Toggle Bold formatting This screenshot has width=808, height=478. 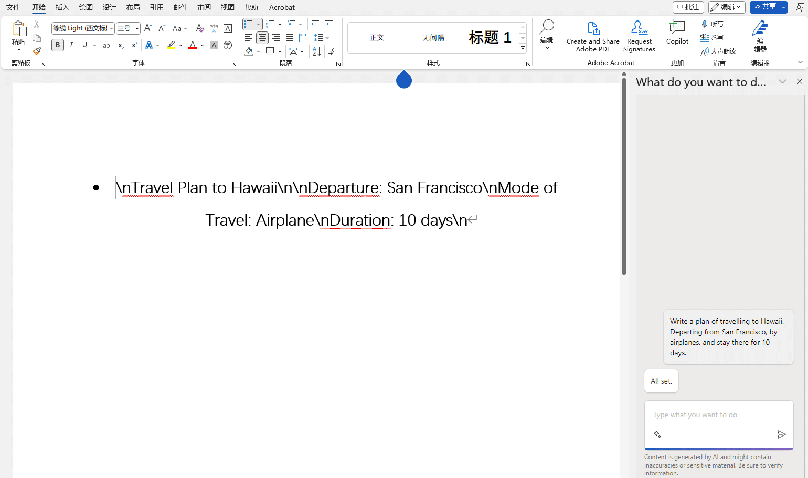tap(58, 45)
